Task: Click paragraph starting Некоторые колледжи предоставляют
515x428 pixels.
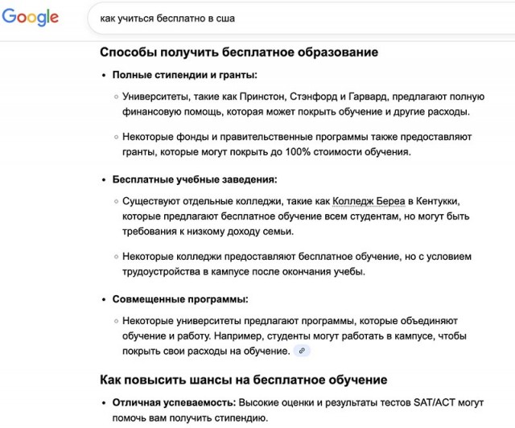Action: tap(297, 264)
